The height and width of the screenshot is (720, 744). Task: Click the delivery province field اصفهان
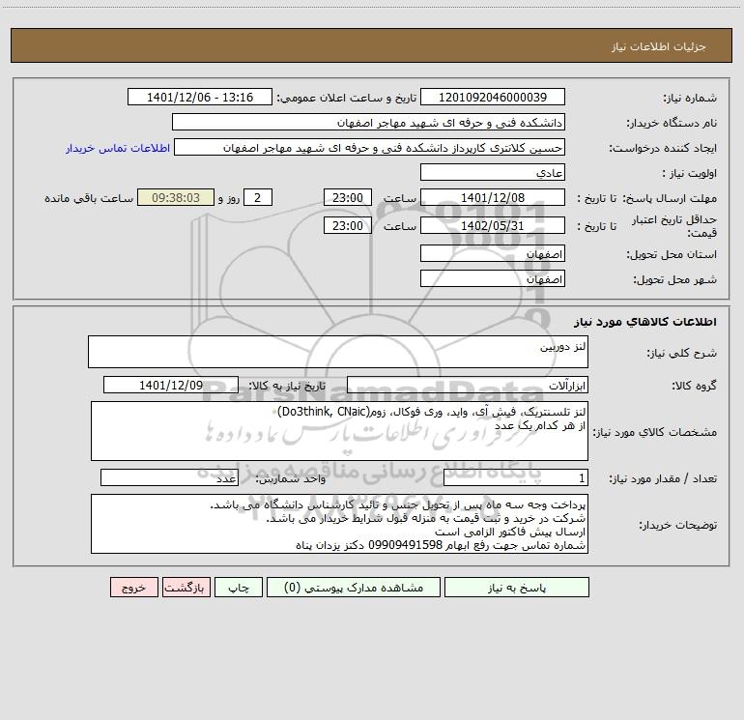(493, 253)
